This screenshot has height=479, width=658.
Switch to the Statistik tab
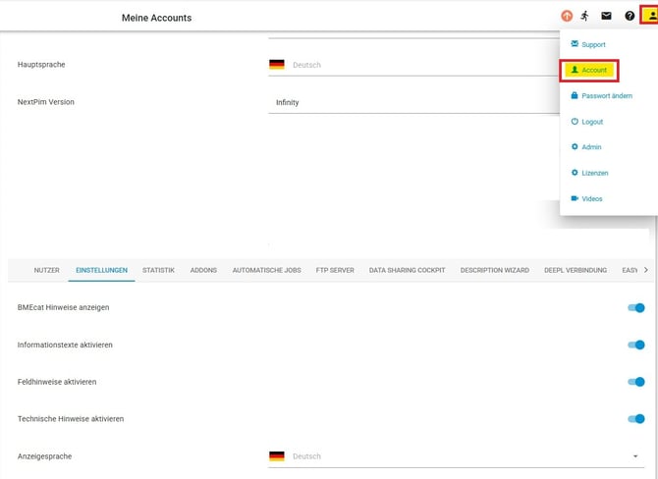click(x=158, y=270)
